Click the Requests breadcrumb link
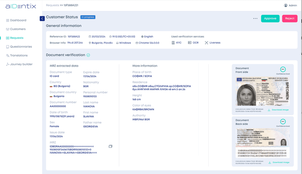The width and height of the screenshot is (302, 174). pyautogui.click(x=52, y=5)
